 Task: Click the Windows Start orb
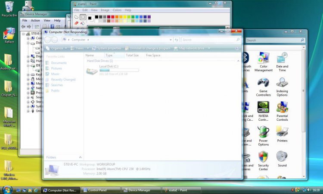tap(7, 190)
